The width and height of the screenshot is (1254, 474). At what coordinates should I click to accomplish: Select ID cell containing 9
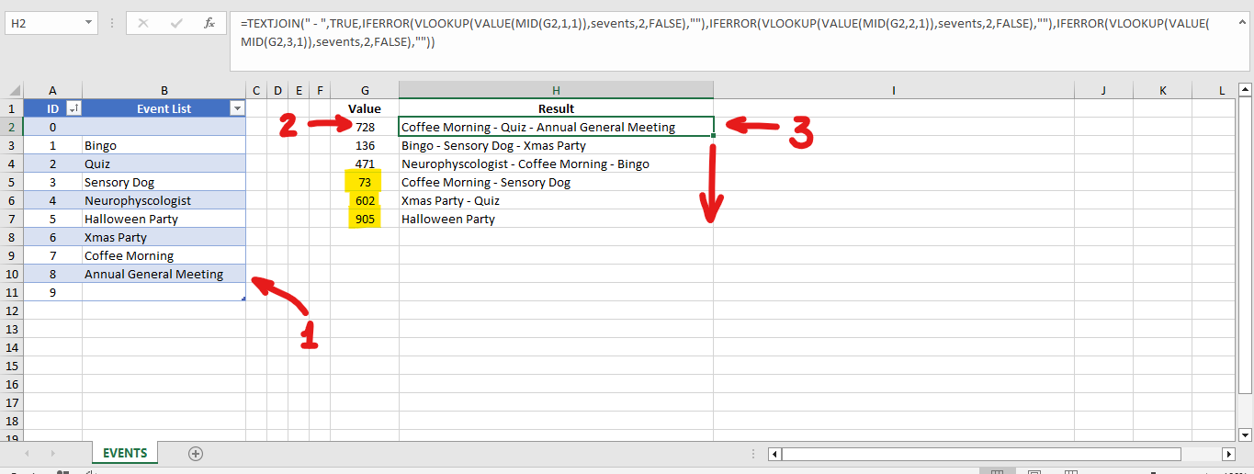[52, 292]
